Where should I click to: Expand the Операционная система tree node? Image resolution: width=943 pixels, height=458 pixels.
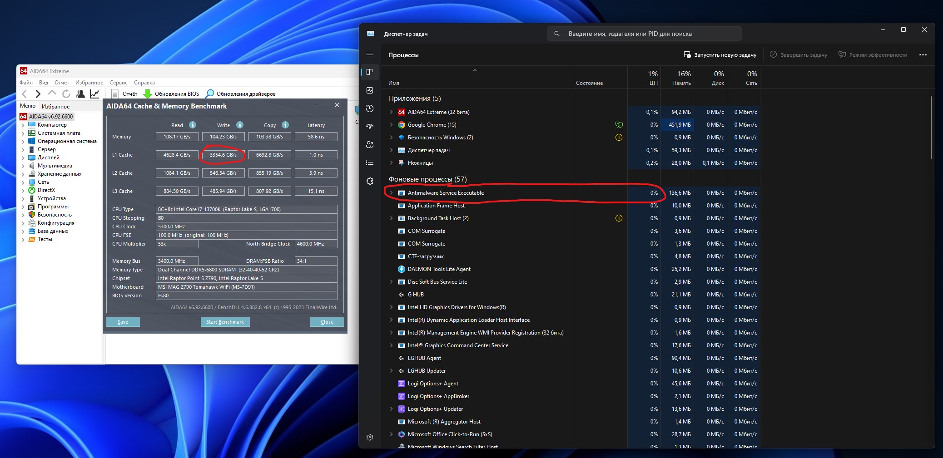[x=23, y=142]
